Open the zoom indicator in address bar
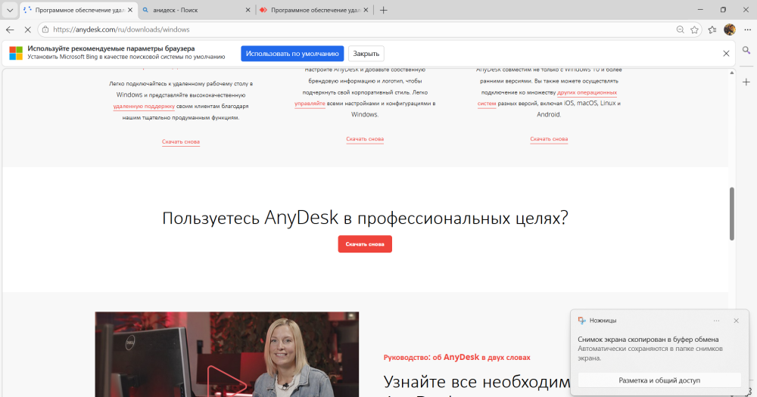 [x=681, y=29]
